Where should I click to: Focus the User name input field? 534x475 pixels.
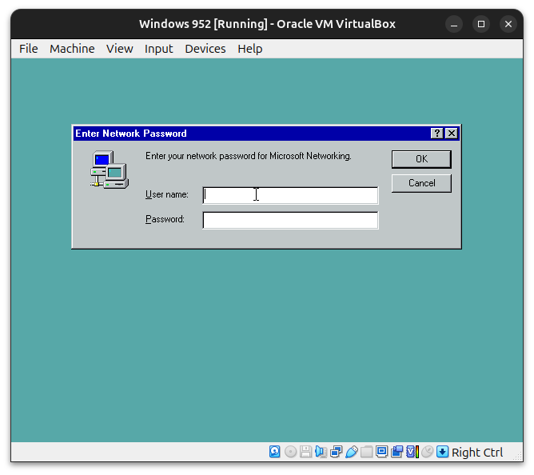point(290,196)
